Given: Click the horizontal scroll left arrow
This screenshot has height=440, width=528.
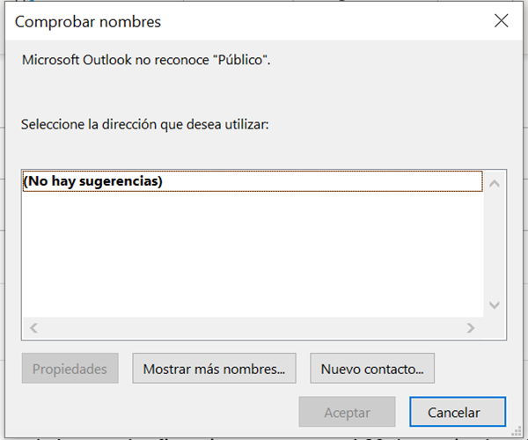Looking at the screenshot, I should pos(34,328).
